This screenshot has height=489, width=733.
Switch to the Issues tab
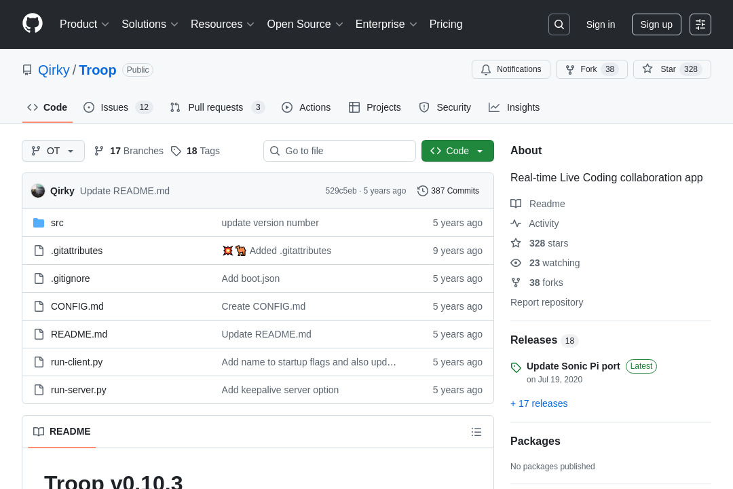[118, 107]
